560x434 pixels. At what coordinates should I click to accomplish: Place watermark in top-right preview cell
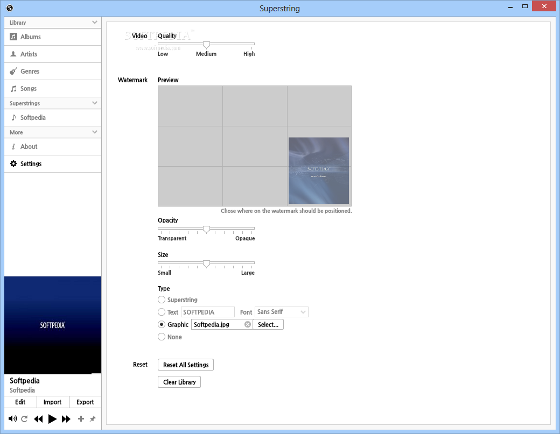tap(319, 106)
